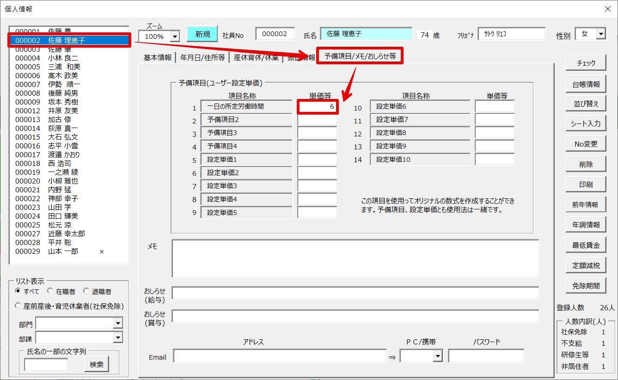Click the 並び替え button

pos(586,104)
